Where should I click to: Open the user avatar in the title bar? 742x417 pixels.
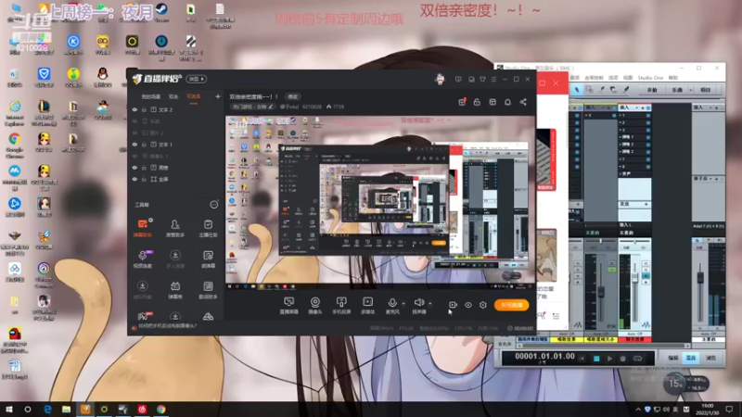tap(440, 80)
